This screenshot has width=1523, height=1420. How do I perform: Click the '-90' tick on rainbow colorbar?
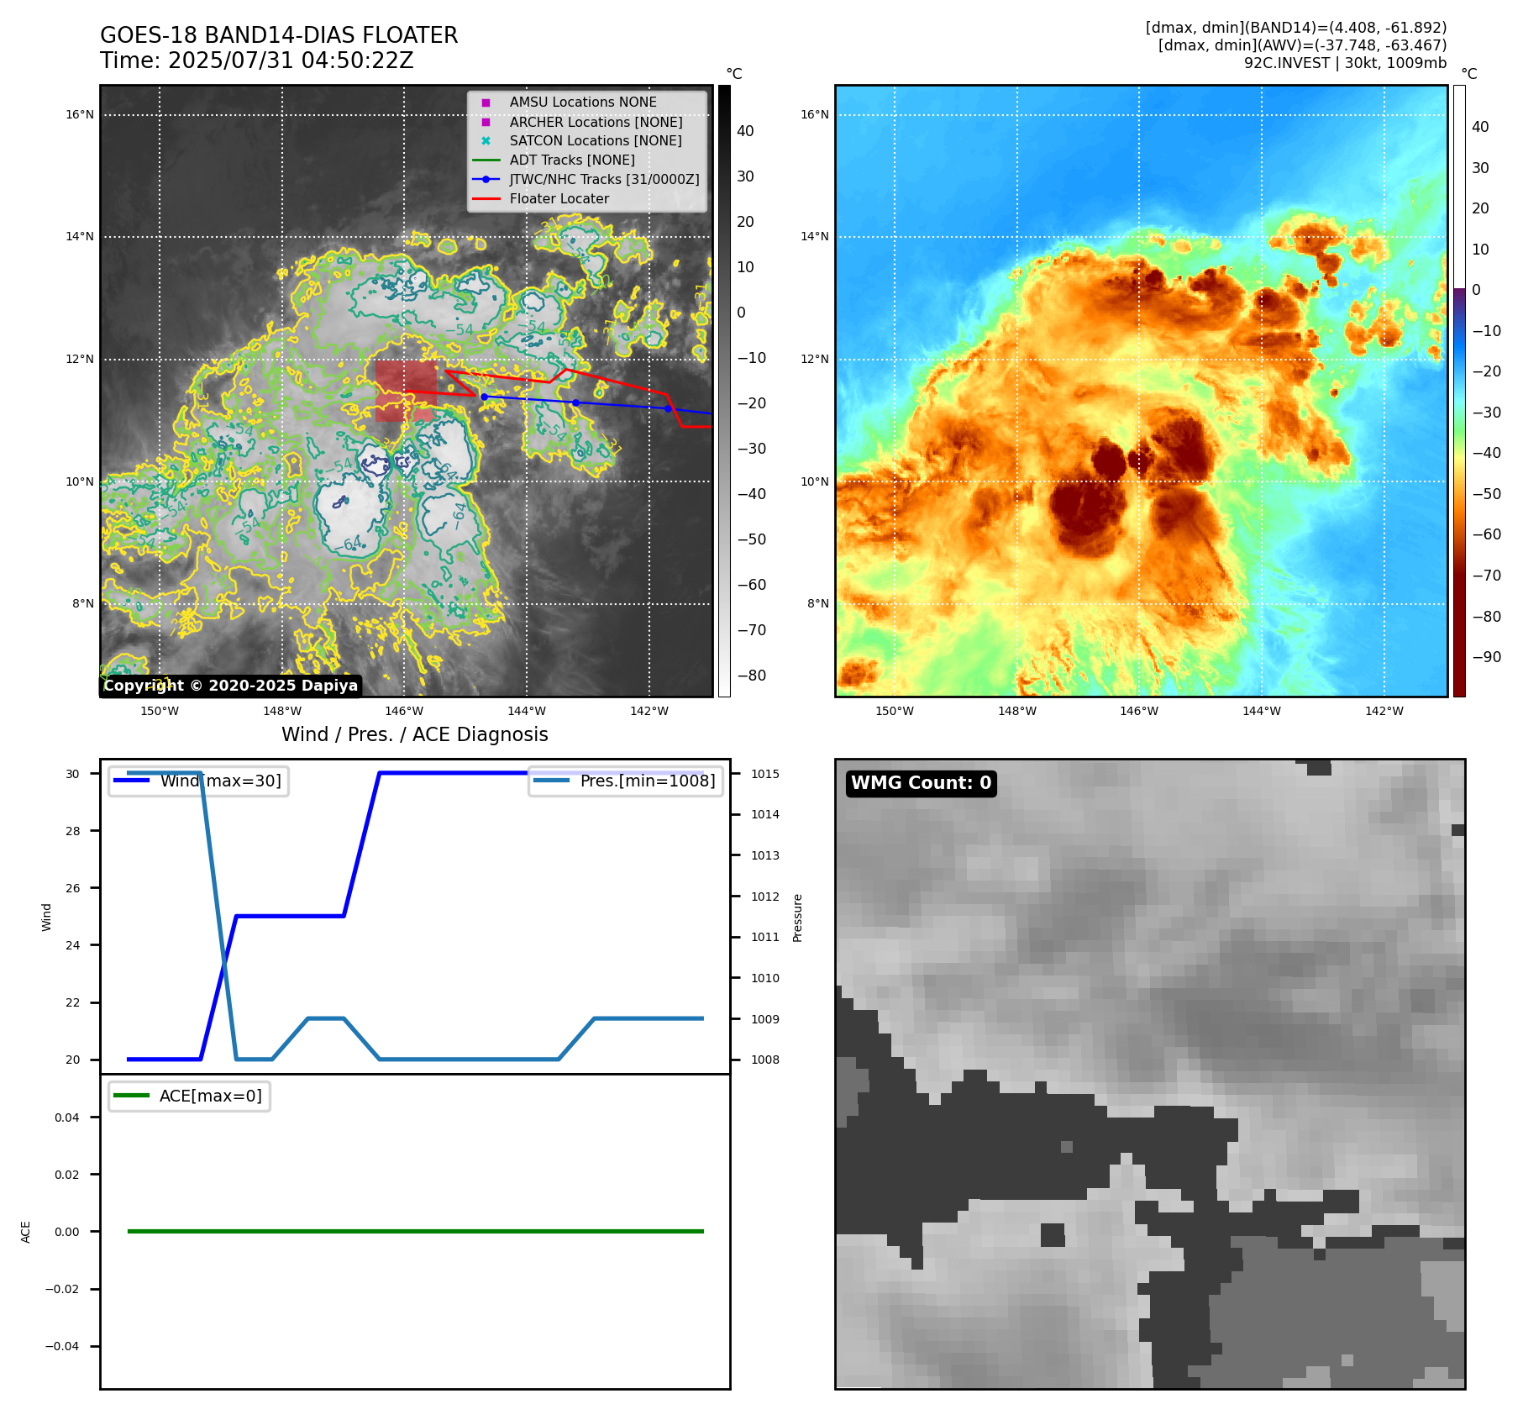coord(1487,657)
